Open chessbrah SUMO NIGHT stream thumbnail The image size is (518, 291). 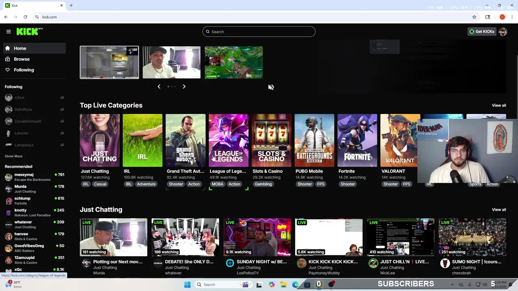(x=472, y=237)
